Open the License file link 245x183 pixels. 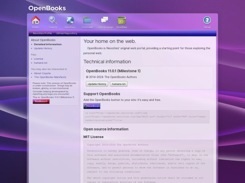coord(39,59)
